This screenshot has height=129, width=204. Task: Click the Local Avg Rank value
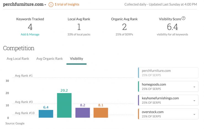coord(79,27)
